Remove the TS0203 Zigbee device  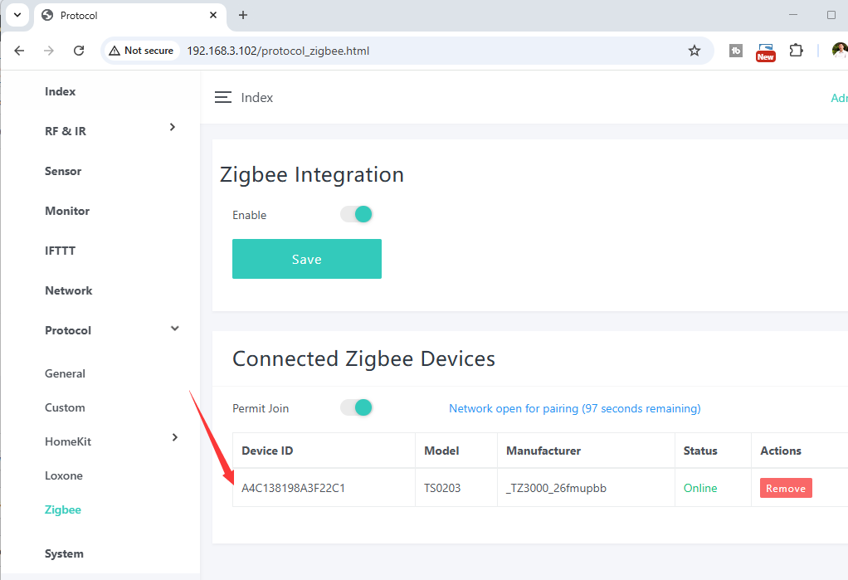click(x=785, y=488)
